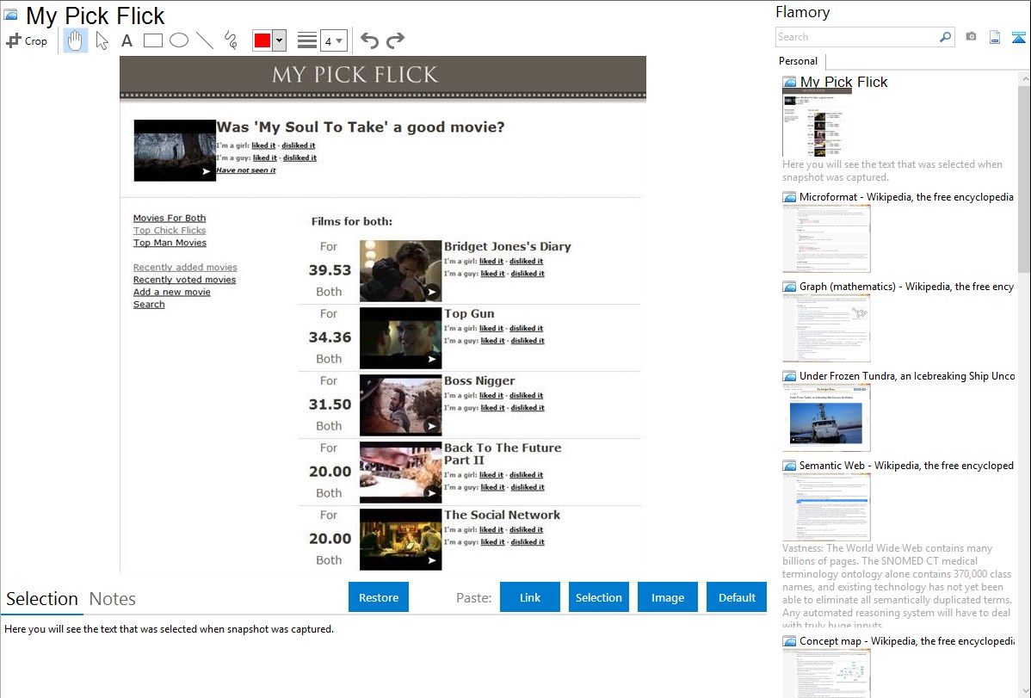Select the arrow pointer tool

click(x=102, y=40)
